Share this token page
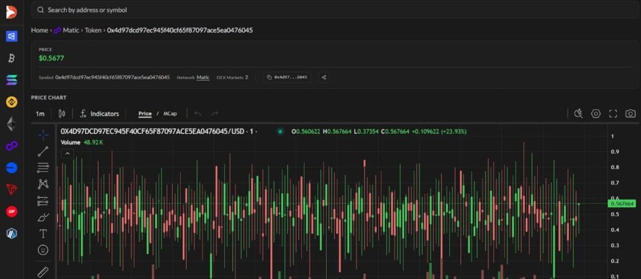 [x=324, y=77]
